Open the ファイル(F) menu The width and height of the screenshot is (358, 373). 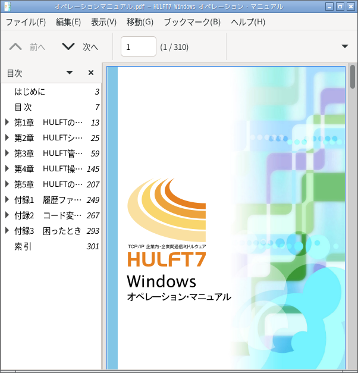(26, 22)
